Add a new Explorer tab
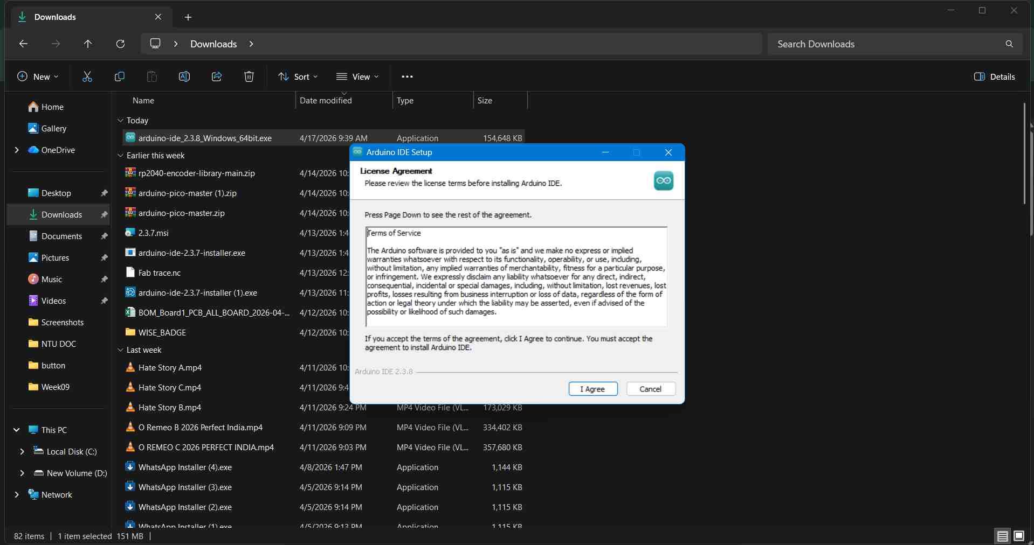Image resolution: width=1034 pixels, height=545 pixels. click(x=188, y=17)
